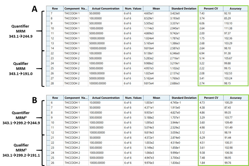Select the Mean column header in table B
The height and width of the screenshot is (166, 249).
coord(157,98)
